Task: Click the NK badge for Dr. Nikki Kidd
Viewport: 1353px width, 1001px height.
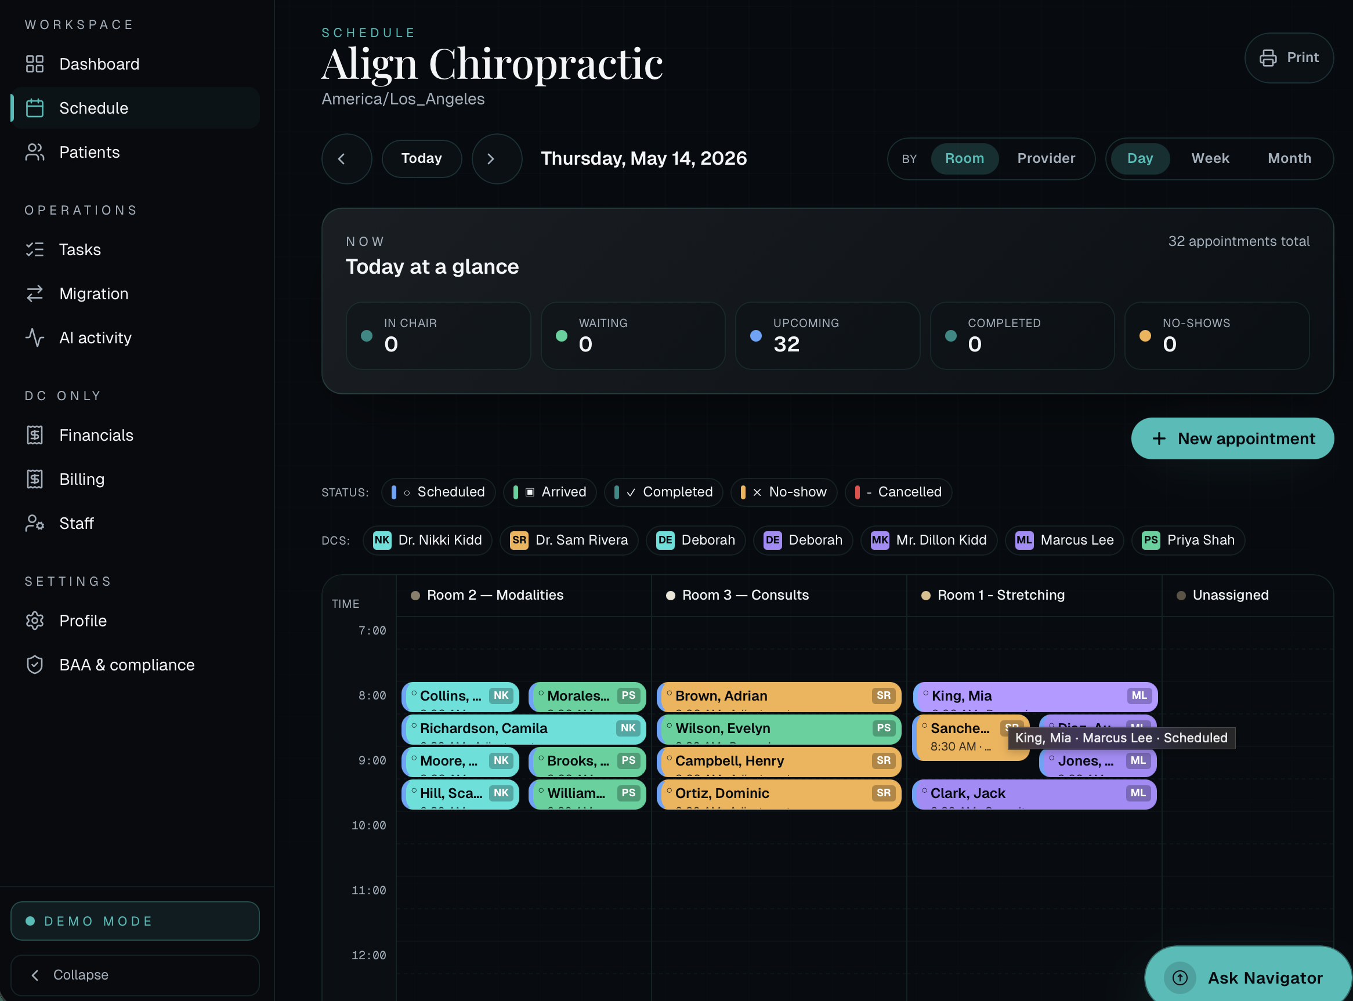Action: coord(382,540)
